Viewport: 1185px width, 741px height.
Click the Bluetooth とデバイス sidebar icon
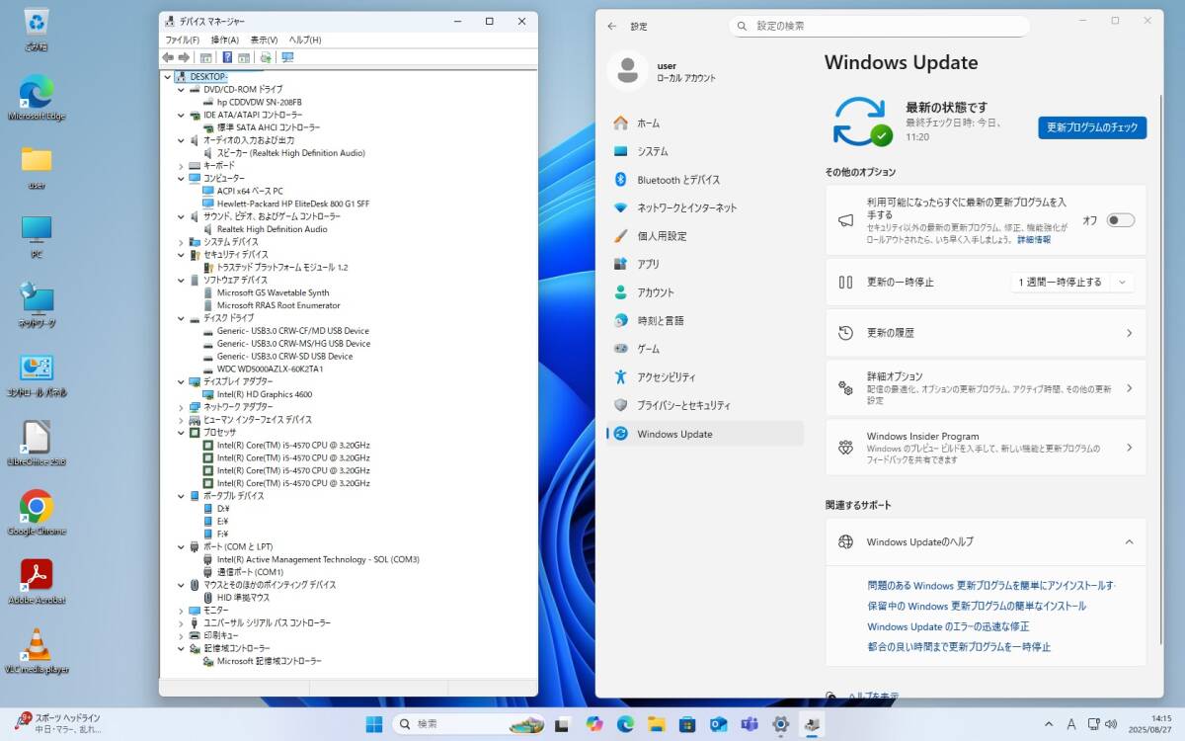(x=620, y=180)
